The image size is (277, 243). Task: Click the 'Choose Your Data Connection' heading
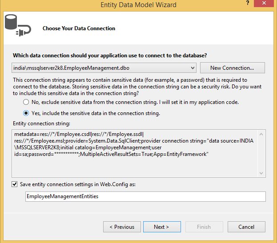79,28
